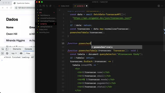Click breadcrumb ellipsis above the code

pos(60,10)
